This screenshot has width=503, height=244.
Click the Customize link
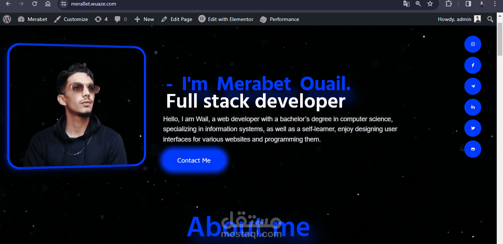(x=71, y=19)
